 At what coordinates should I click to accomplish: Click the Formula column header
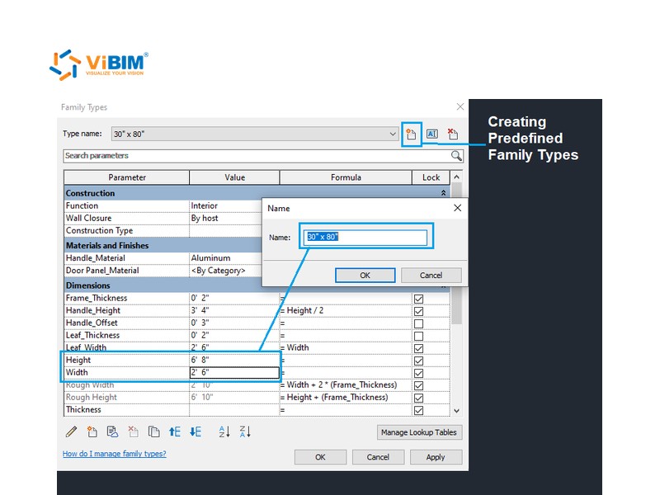click(x=346, y=177)
